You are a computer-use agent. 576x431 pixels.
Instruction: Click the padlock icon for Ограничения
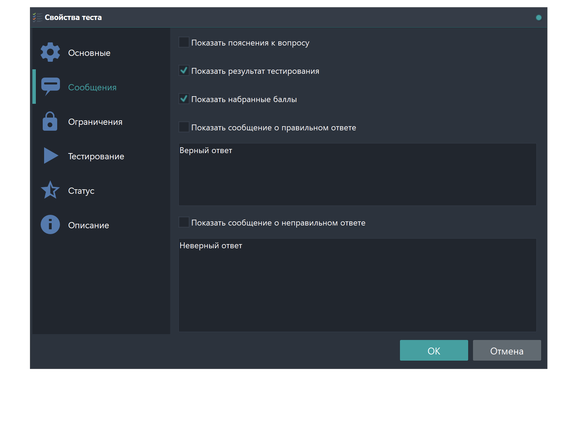pyautogui.click(x=50, y=121)
